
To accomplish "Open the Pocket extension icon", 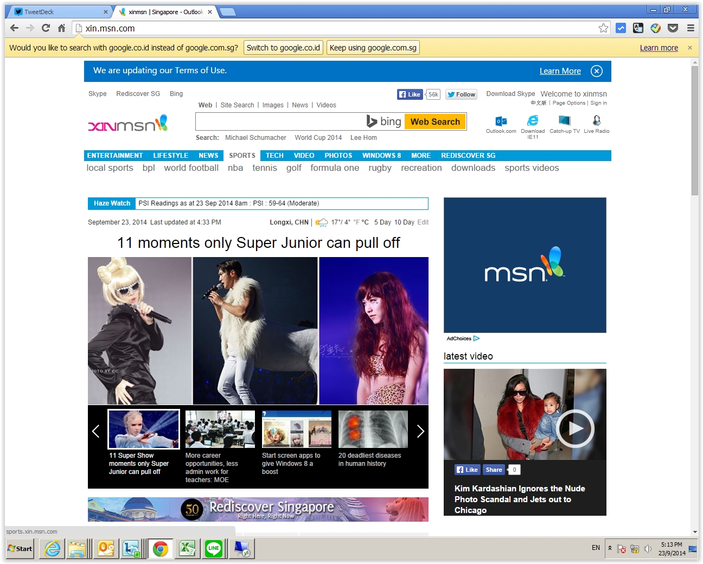I will (x=673, y=28).
